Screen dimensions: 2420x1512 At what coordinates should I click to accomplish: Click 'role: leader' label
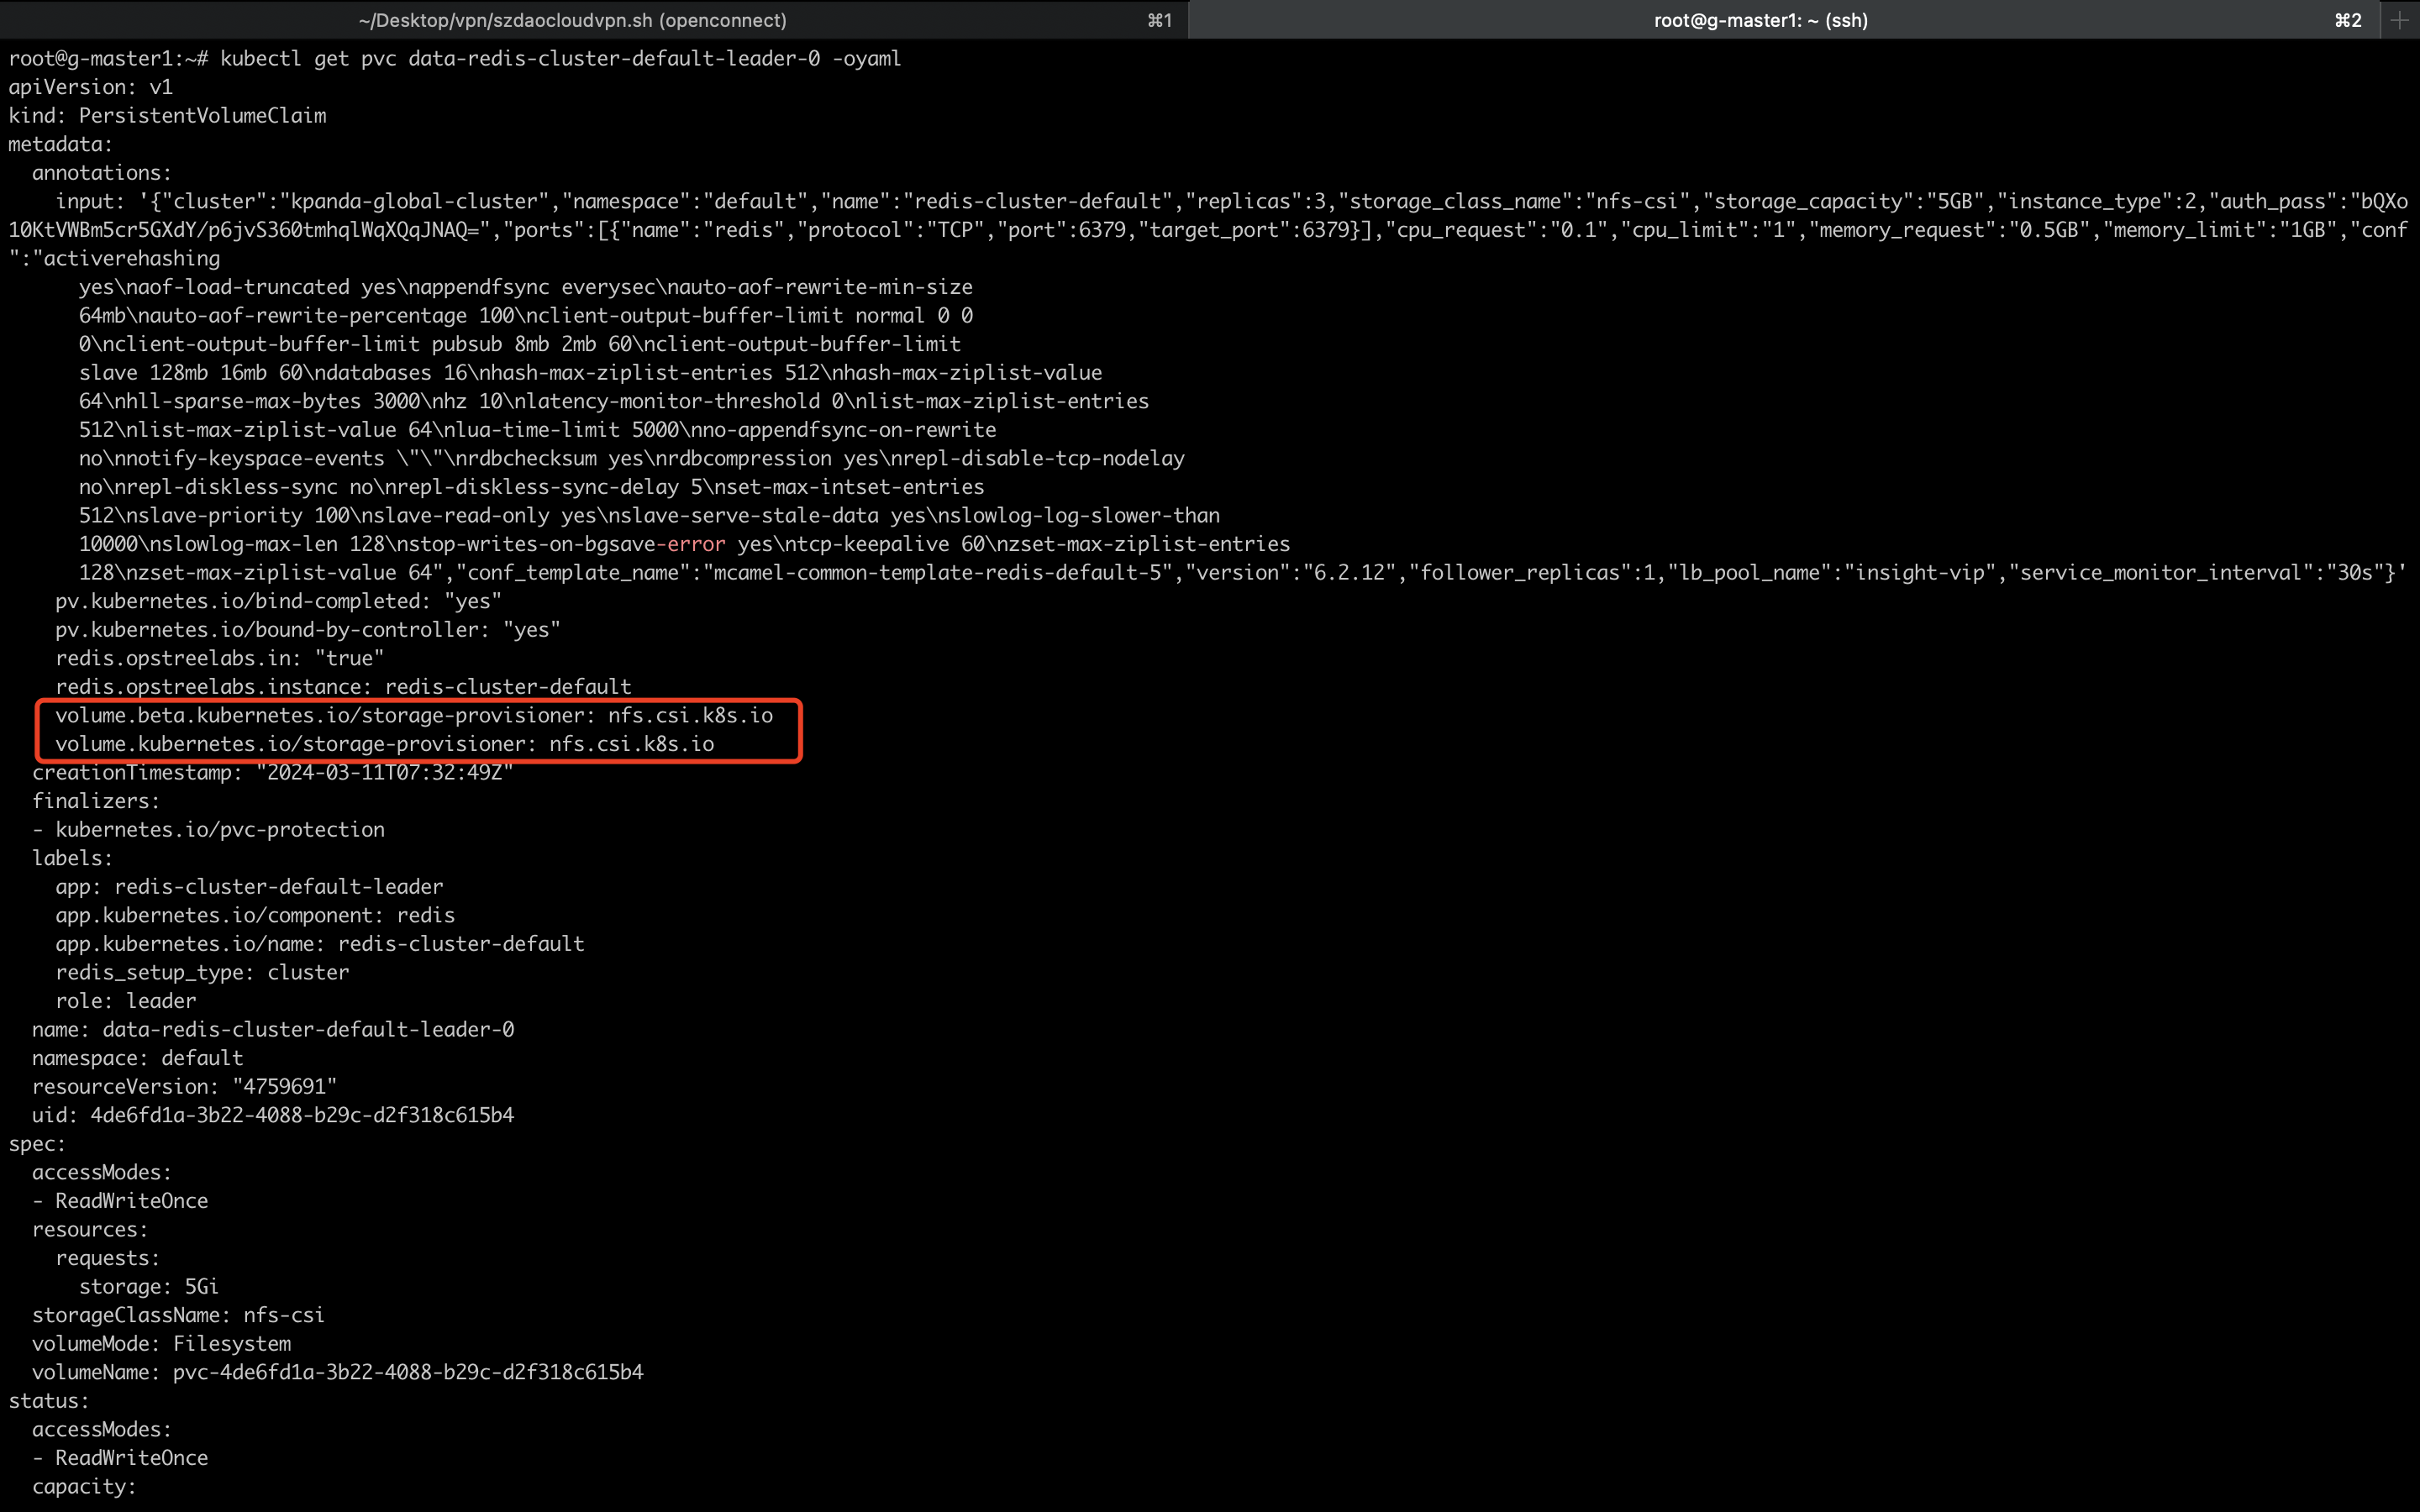coord(126,1001)
